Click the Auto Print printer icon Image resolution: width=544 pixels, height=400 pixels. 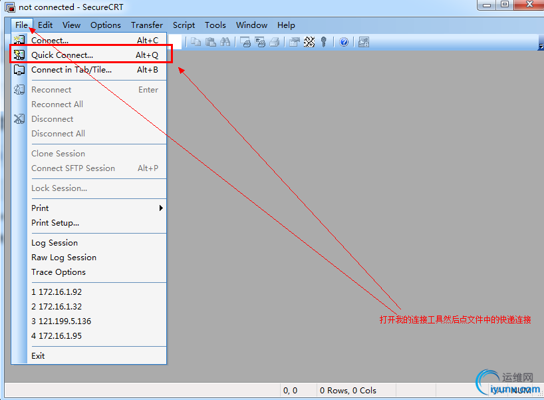275,42
